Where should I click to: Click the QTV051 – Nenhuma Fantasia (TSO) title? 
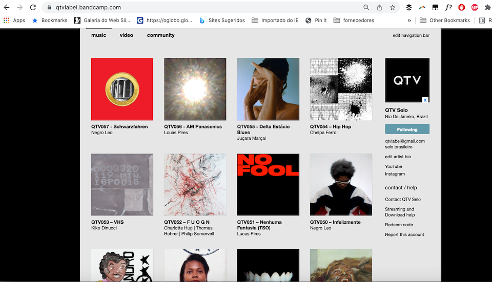pos(259,225)
